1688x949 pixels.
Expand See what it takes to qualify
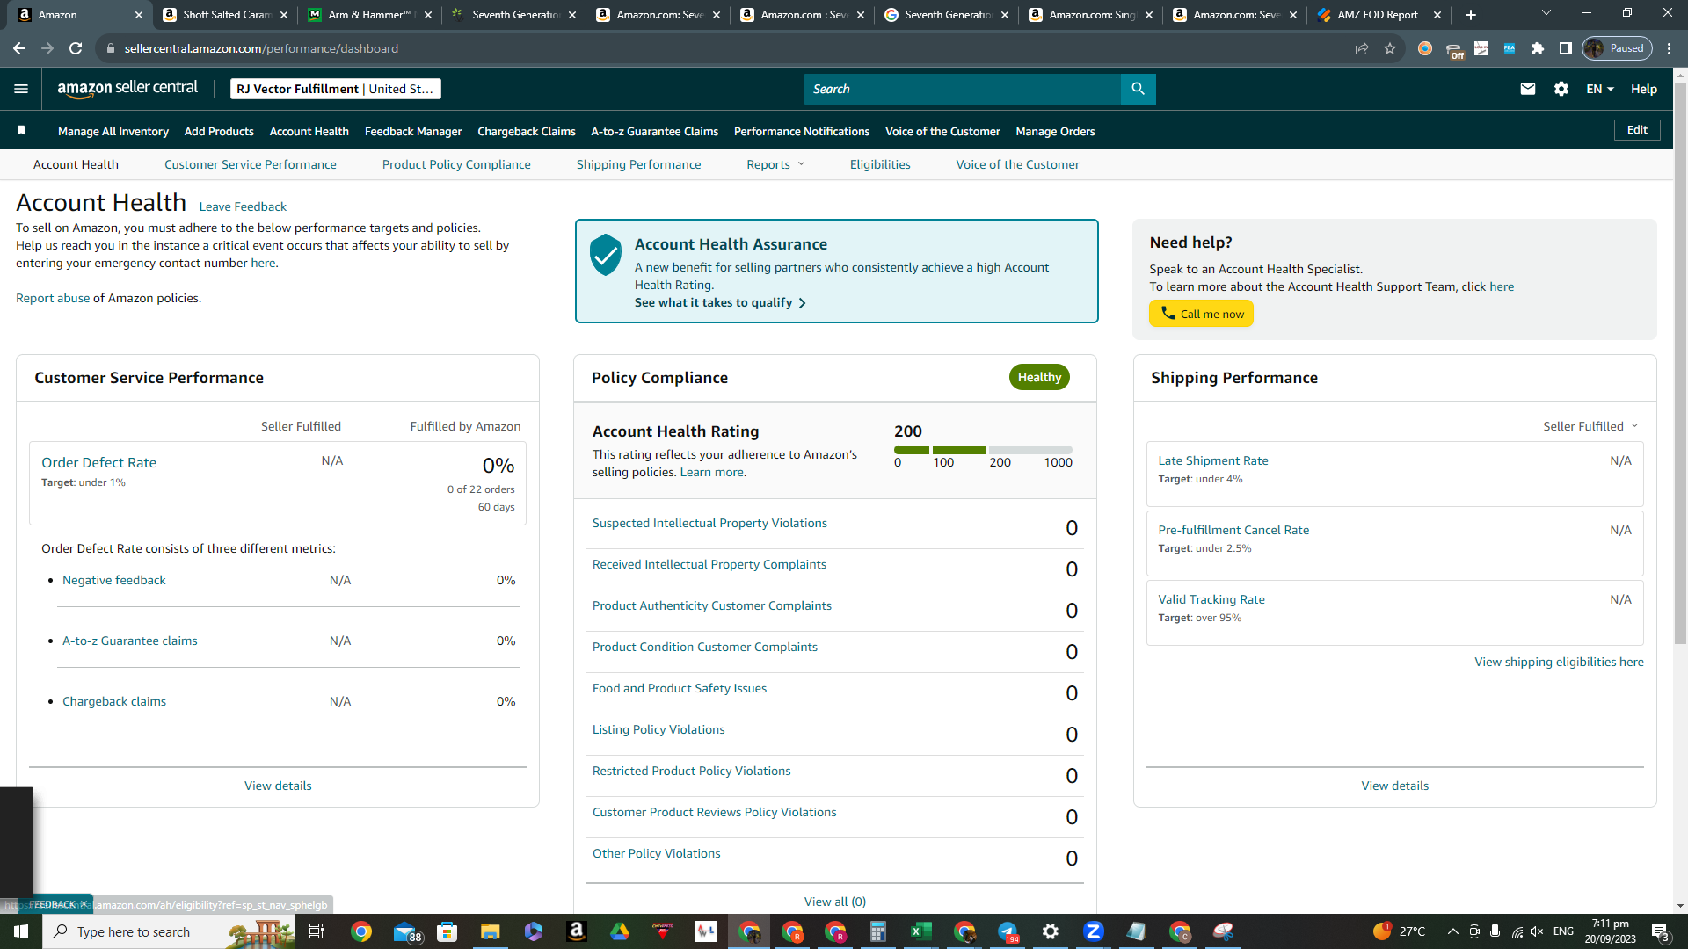coord(720,302)
